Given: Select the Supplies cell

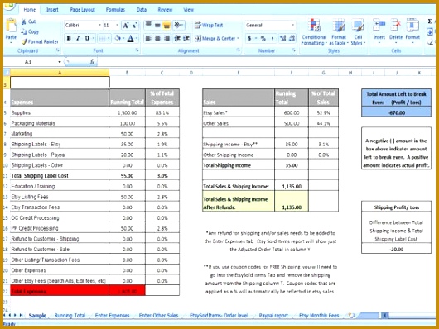Looking at the screenshot, I should tap(60, 112).
